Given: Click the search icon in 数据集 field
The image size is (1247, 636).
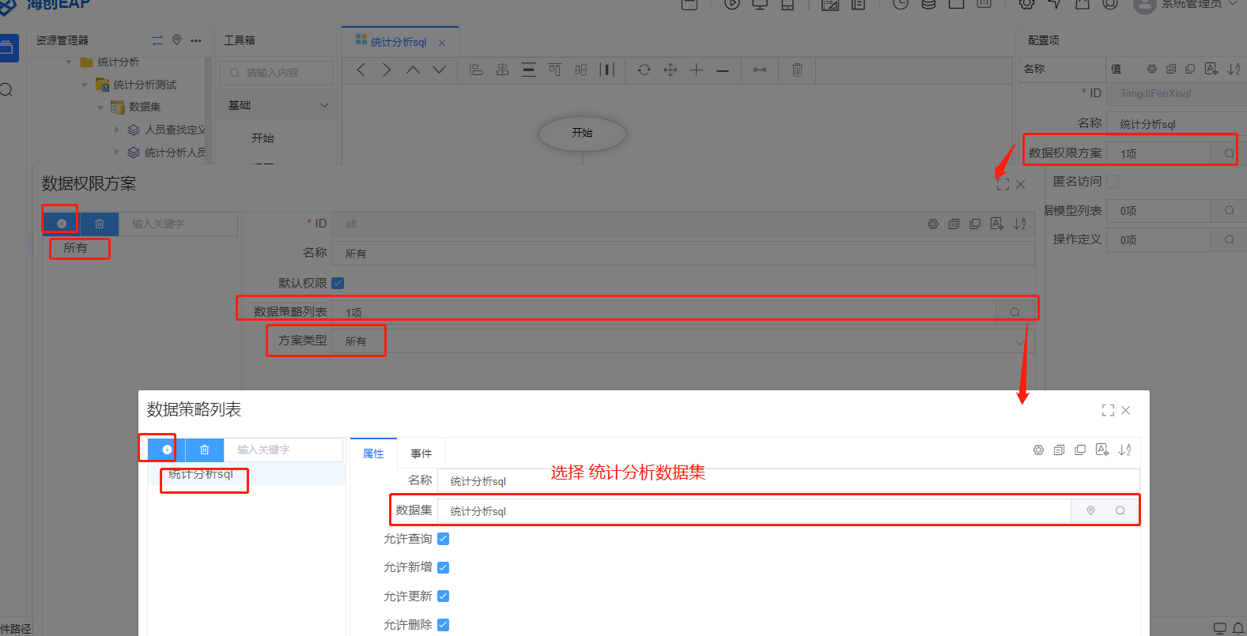Looking at the screenshot, I should [x=1120, y=510].
